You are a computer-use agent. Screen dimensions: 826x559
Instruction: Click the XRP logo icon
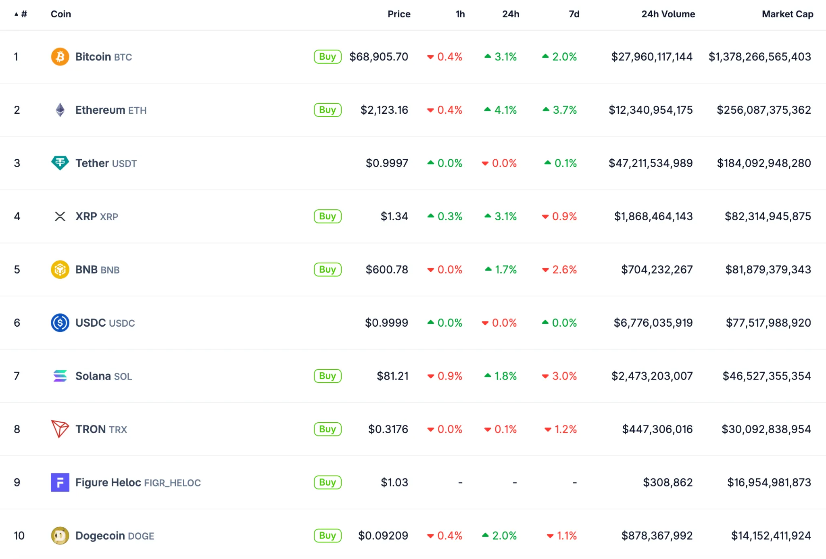point(60,216)
